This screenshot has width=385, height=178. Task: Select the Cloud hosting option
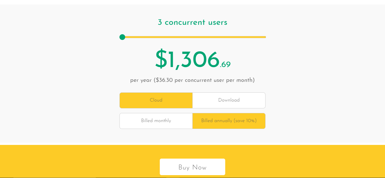pos(156,100)
